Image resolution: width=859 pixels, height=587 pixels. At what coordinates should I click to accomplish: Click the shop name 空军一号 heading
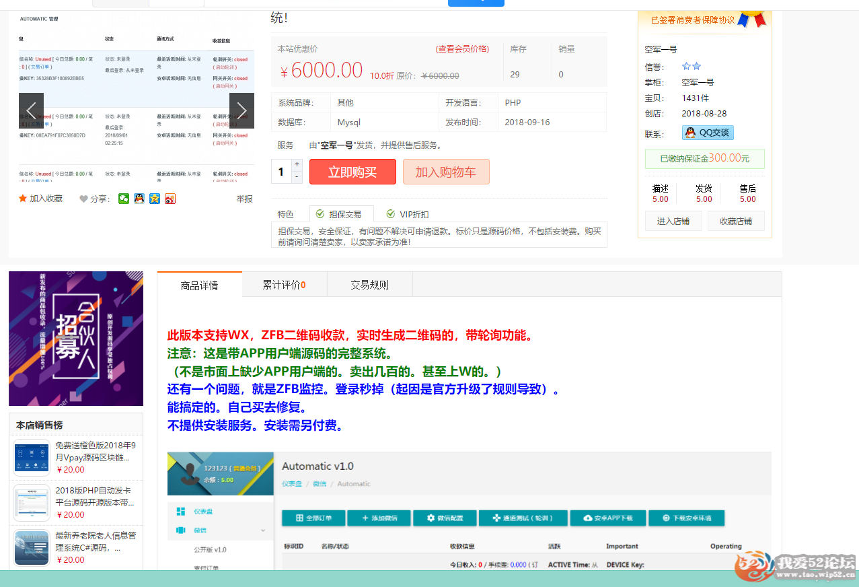[661, 49]
